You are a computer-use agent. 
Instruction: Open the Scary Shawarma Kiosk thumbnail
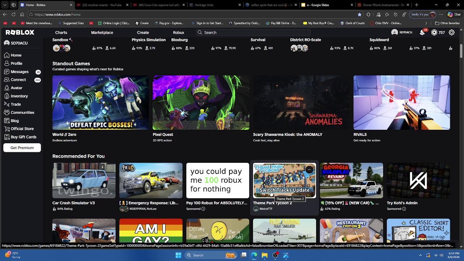pos(301,103)
